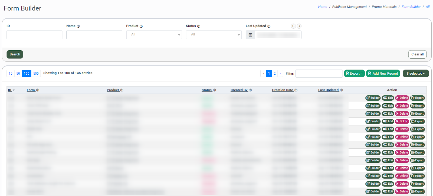Click the left arrow next to Last Updated
This screenshot has width=433, height=196.
[293, 26]
